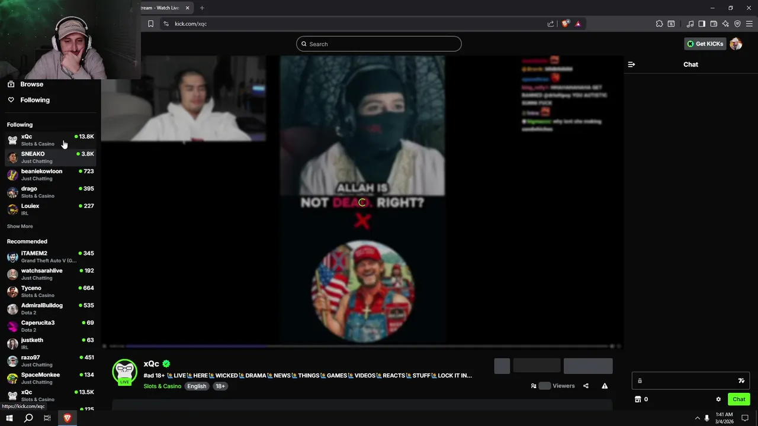Close the Stream - Watch Live browser tab
Viewport: 758px width, 426px height.
(188, 8)
